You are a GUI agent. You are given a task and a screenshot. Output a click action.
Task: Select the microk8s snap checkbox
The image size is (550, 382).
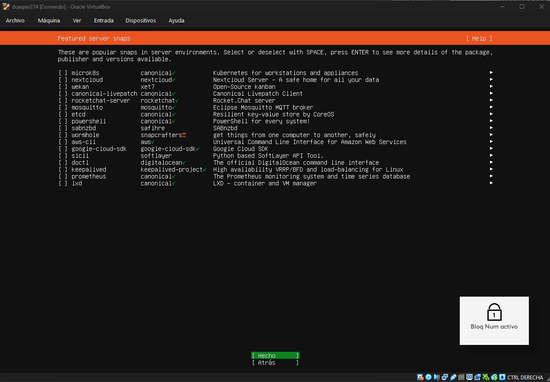coord(63,73)
